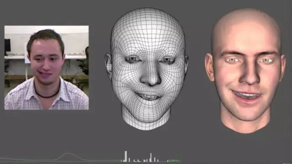The image size is (292, 164).
Task: Click the rendered avatar's ear
Action: point(209,67)
